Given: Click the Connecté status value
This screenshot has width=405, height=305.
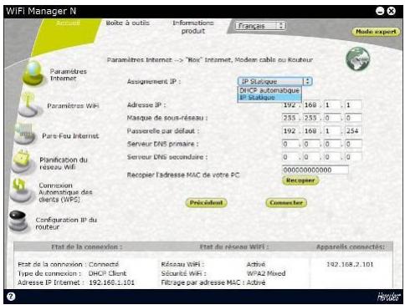Looking at the screenshot, I should pyautogui.click(x=104, y=264).
